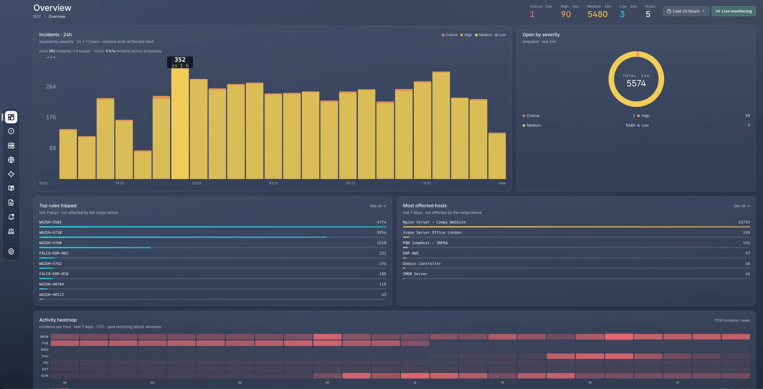Select rule 'WAZUH-5503' in Top rules tripped
This screenshot has height=389, width=763.
pyautogui.click(x=50, y=222)
